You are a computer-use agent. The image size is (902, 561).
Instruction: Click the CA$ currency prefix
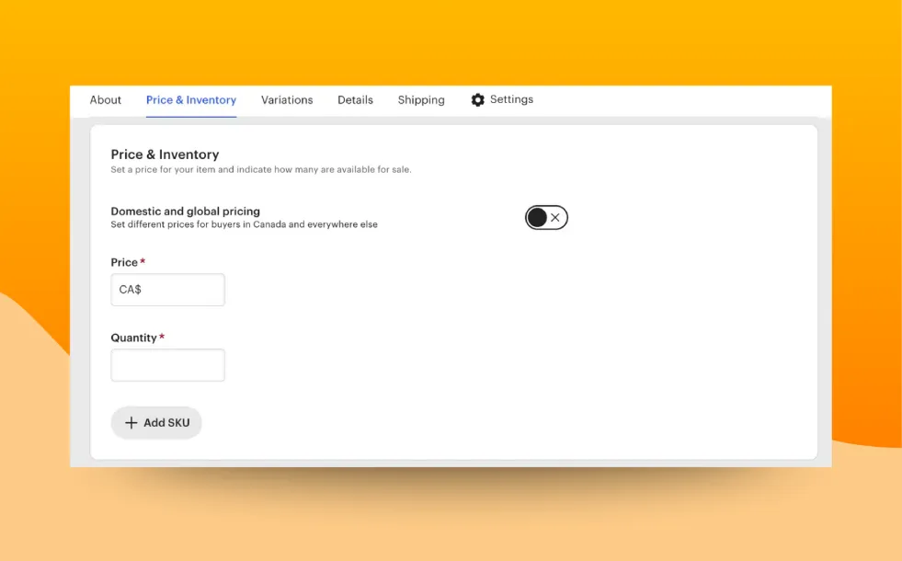131,290
